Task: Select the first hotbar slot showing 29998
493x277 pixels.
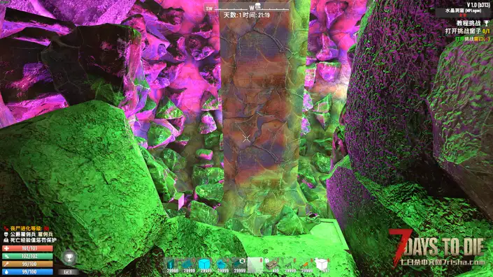Action: tap(171, 265)
